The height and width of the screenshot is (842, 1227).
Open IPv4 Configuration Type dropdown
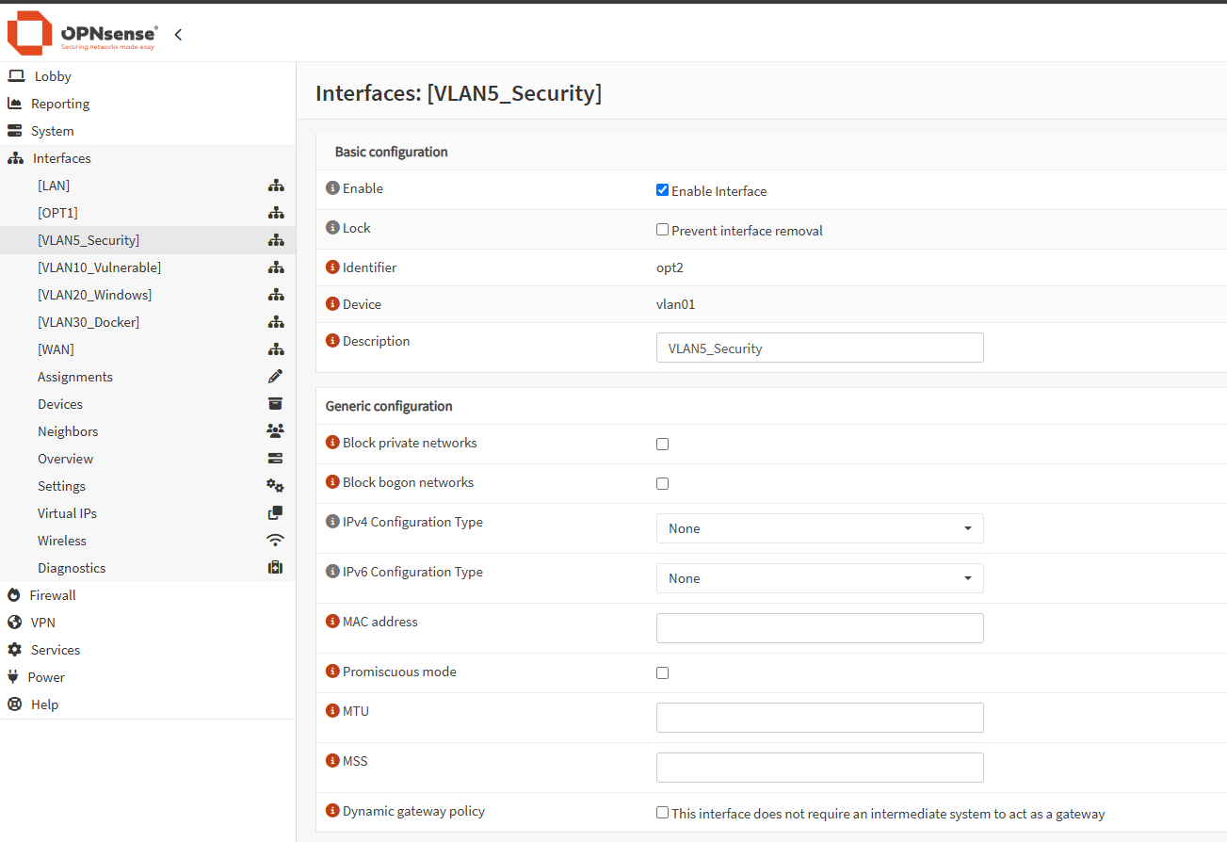pyautogui.click(x=819, y=528)
